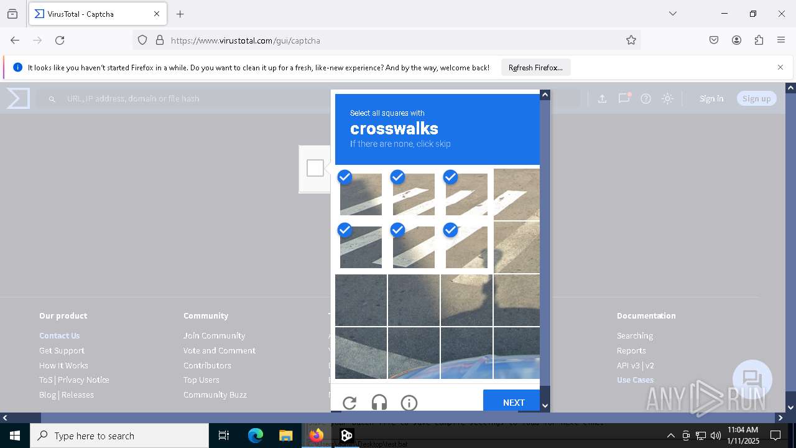Open the Windows Start menu
The image size is (796, 448).
(x=15, y=436)
